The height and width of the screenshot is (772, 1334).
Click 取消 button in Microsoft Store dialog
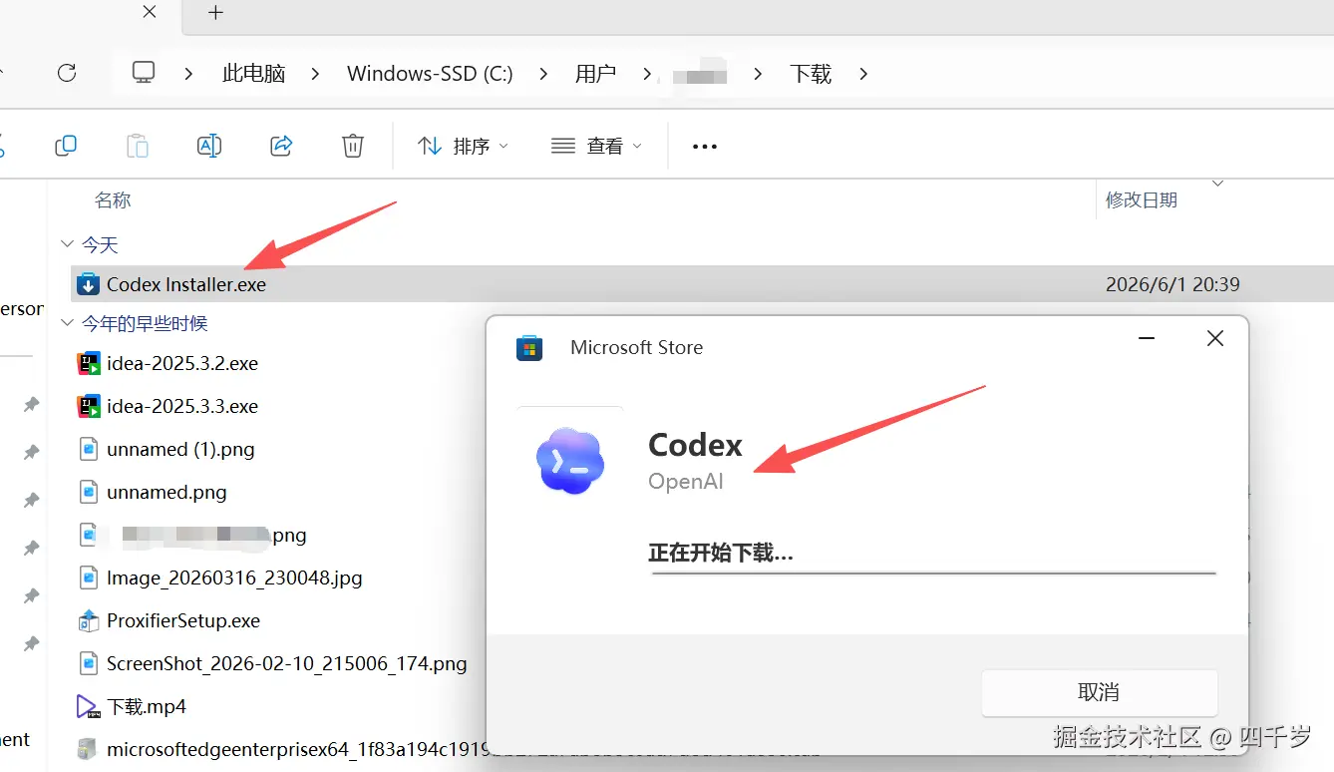pos(1100,692)
